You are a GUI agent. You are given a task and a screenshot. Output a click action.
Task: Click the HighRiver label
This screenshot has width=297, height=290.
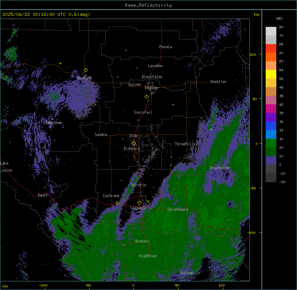148,256
